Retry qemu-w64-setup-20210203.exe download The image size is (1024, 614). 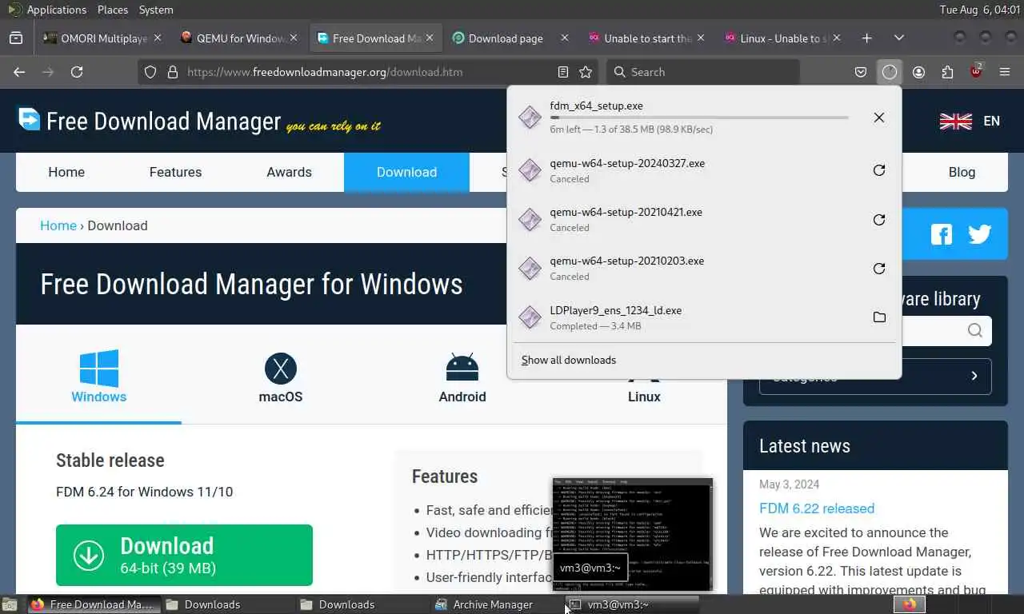point(878,268)
